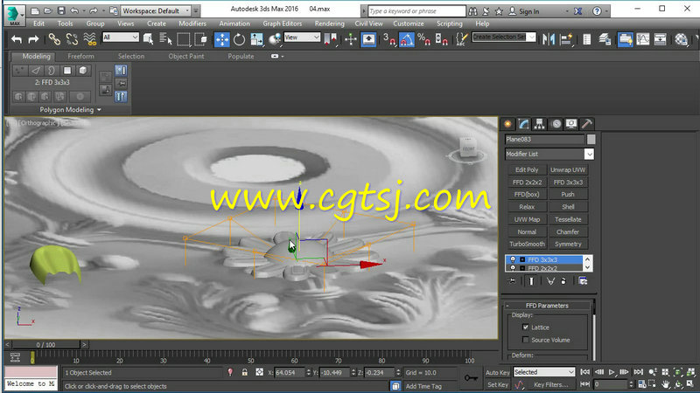Click the Redo arrow in main toolbar
The width and height of the screenshot is (700, 393).
(x=33, y=39)
